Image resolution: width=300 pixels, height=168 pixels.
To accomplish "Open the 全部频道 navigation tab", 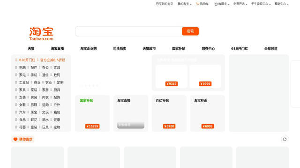I will click(271, 49).
